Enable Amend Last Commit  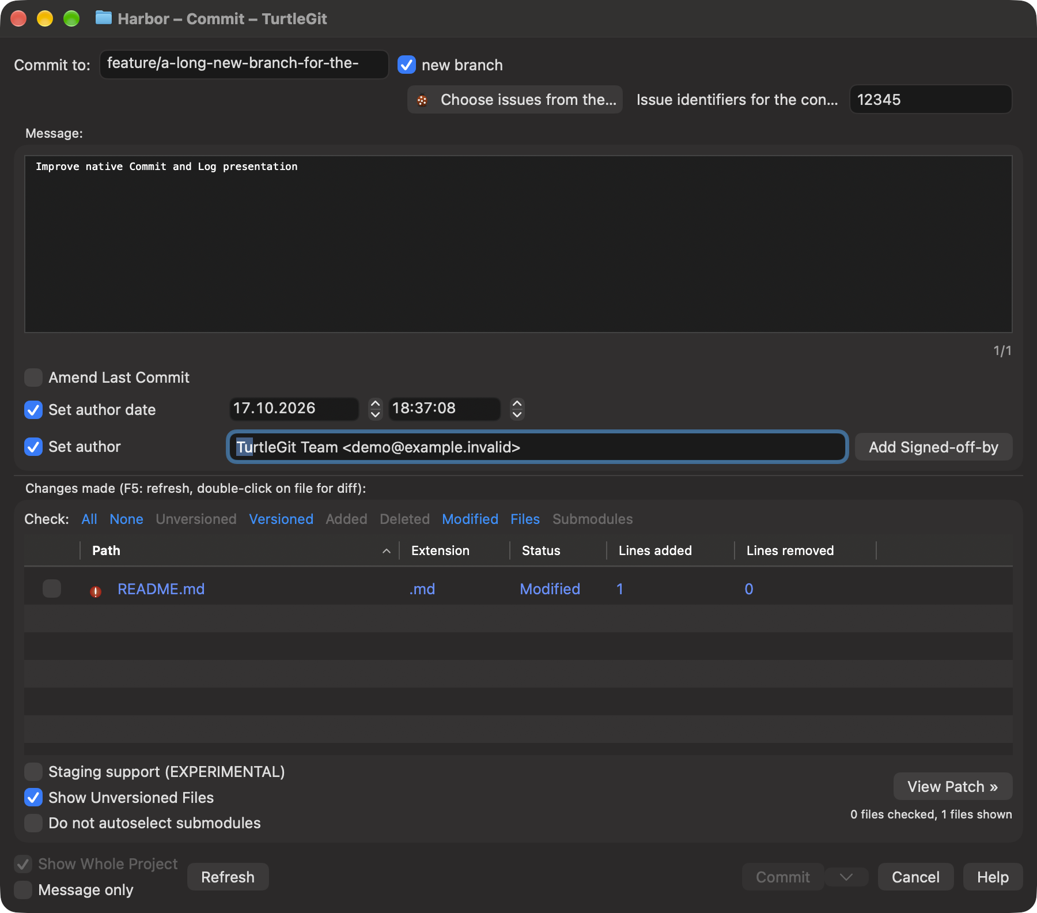[33, 378]
